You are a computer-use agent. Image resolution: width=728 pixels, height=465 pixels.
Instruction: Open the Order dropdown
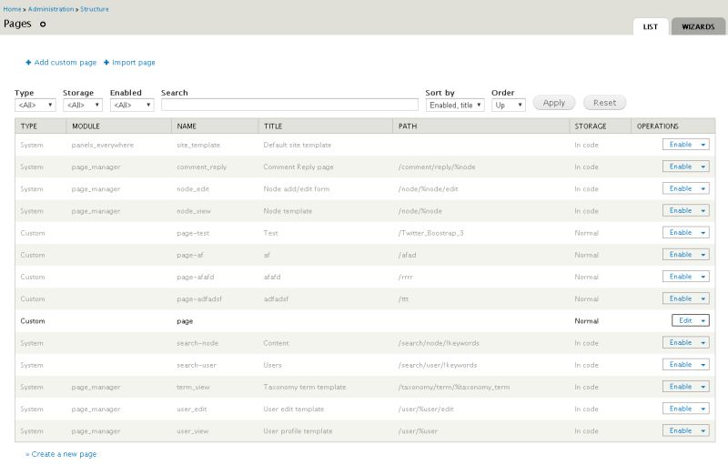click(x=509, y=105)
